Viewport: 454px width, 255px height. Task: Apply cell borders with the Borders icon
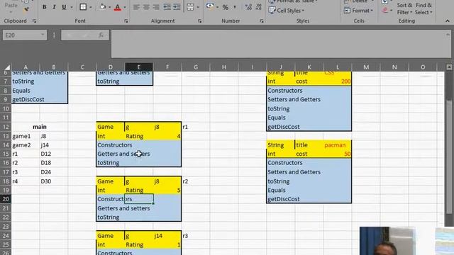[83, 7]
